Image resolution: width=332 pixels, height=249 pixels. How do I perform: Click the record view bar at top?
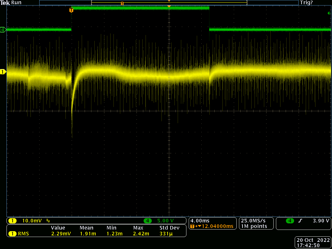coord(169,3)
